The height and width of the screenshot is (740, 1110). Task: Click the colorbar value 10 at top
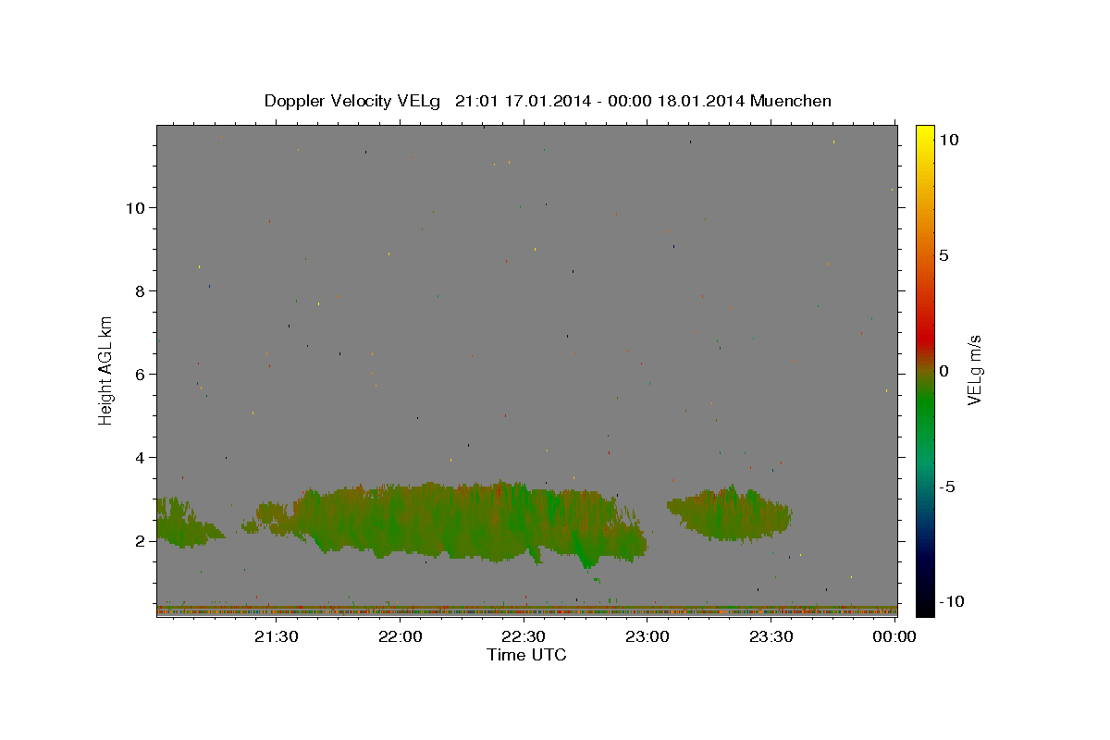point(948,139)
